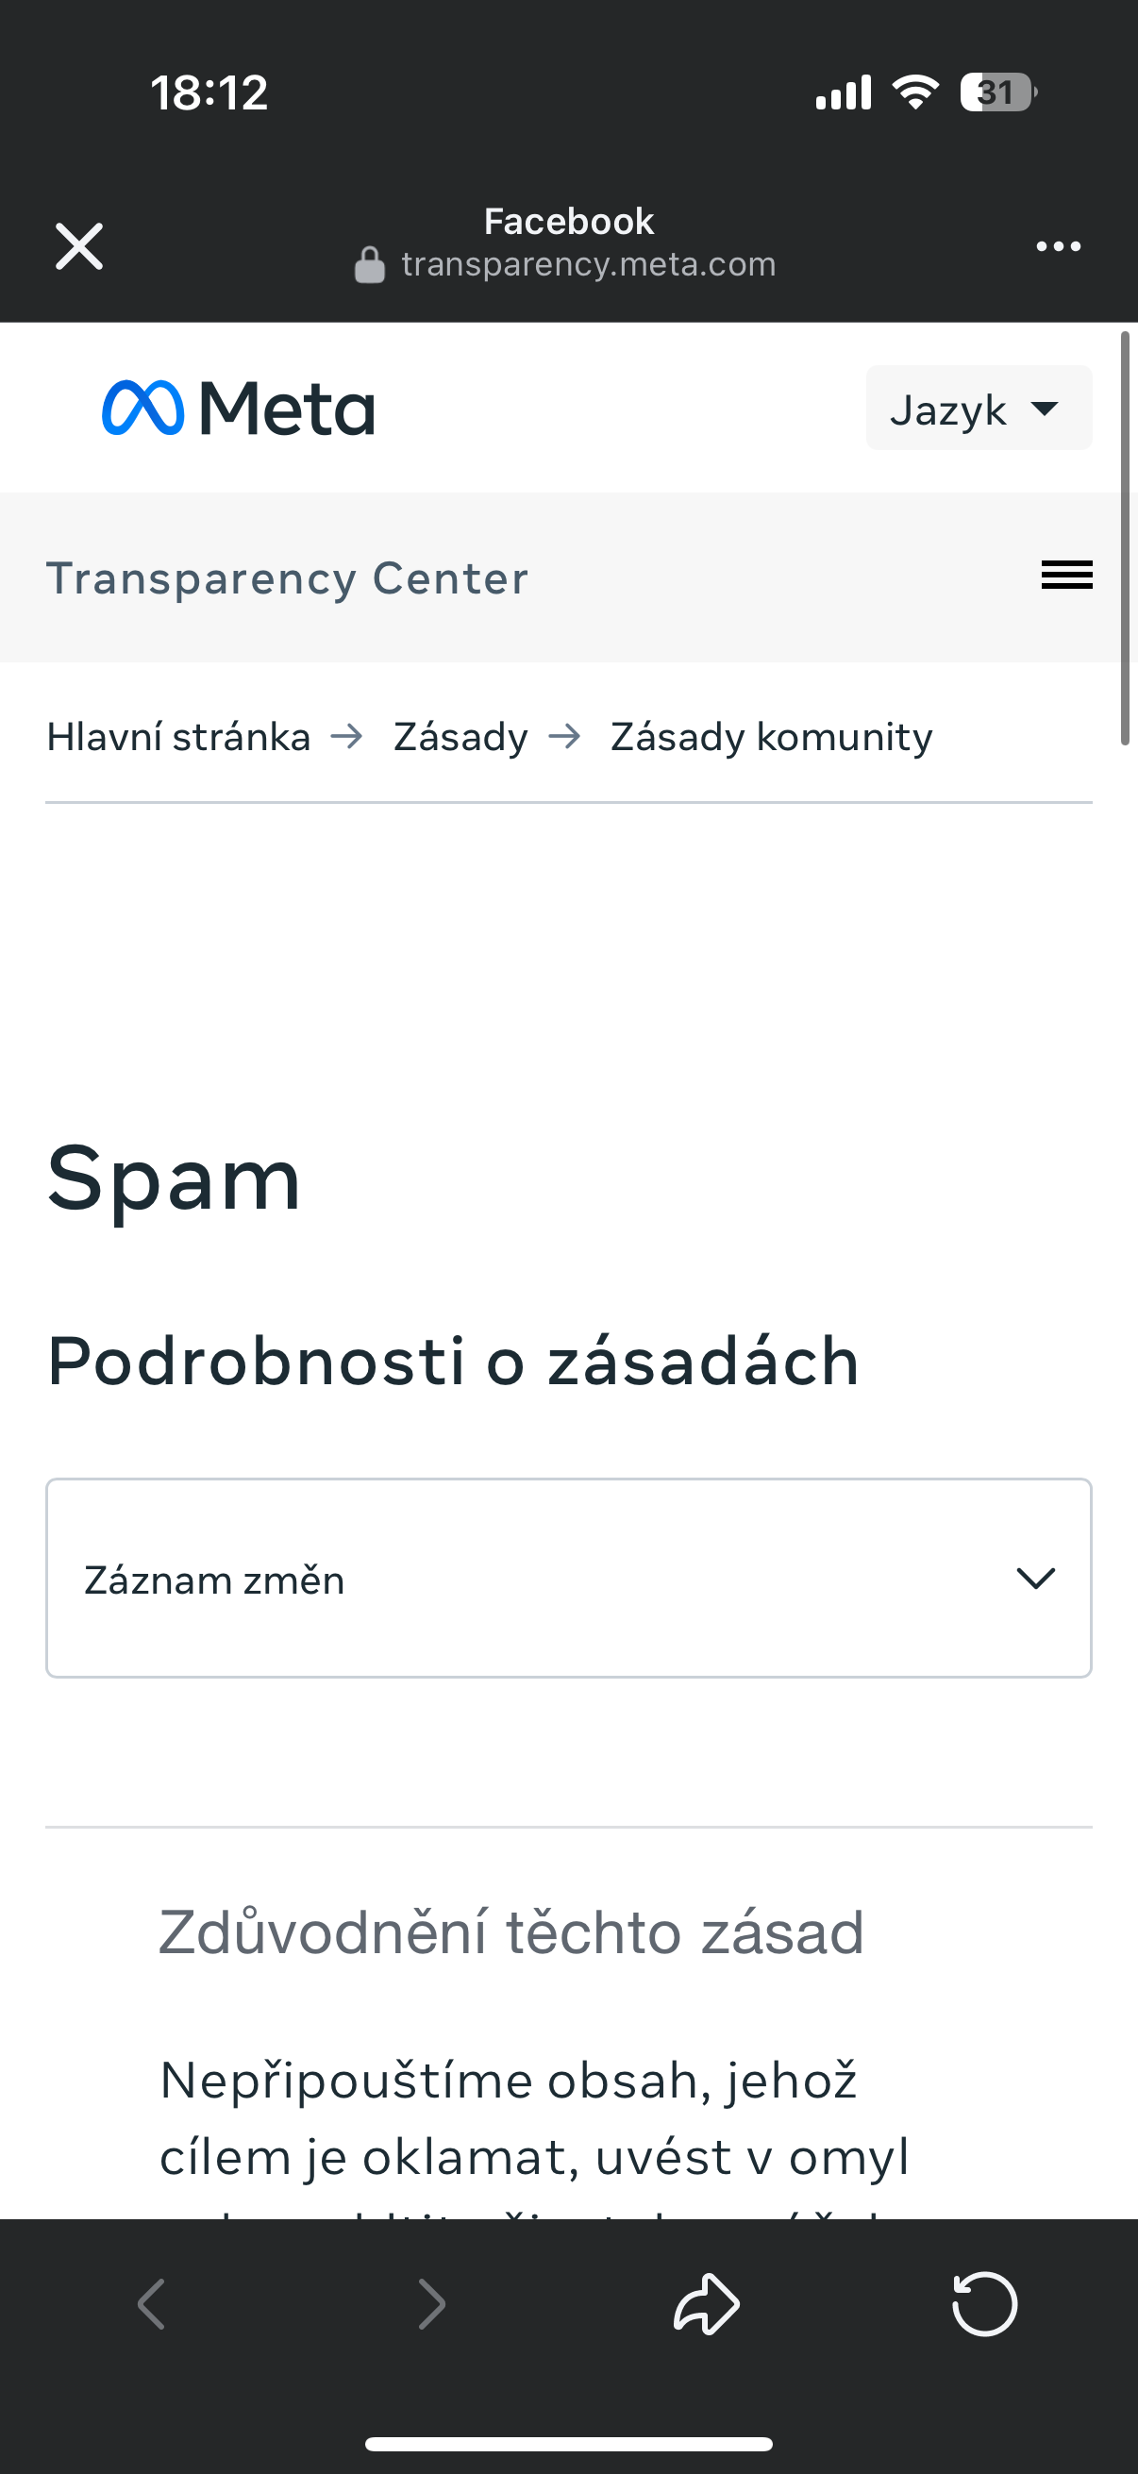The height and width of the screenshot is (2474, 1138).
Task: Tap the browser back arrow
Action: click(152, 2303)
